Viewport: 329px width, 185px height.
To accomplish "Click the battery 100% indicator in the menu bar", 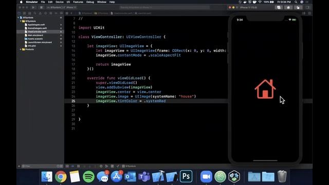I will coord(269,2).
